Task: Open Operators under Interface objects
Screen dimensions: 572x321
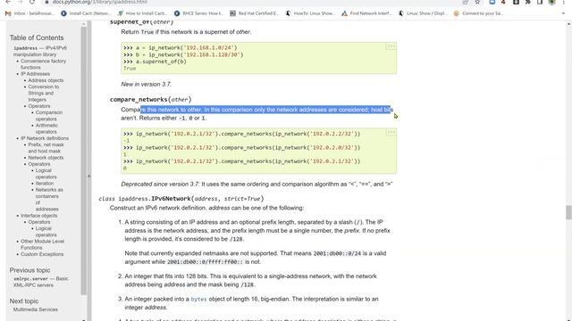Action: coord(39,222)
